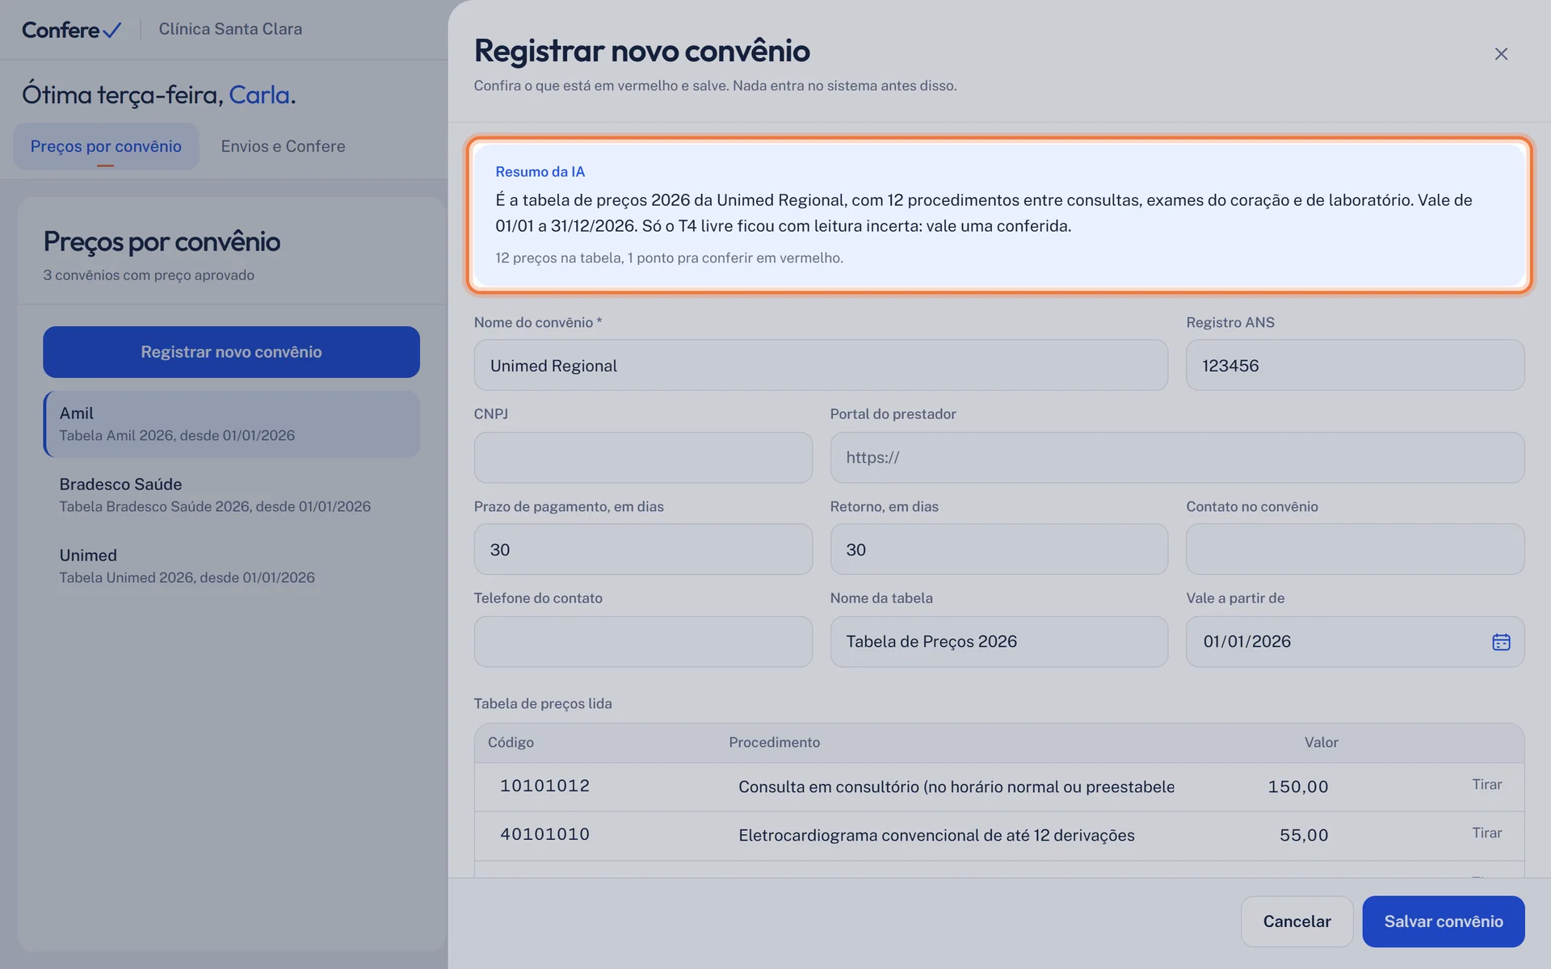The image size is (1551, 969).
Task: Close the Registrar novo convênio dialog
Action: point(1501,53)
